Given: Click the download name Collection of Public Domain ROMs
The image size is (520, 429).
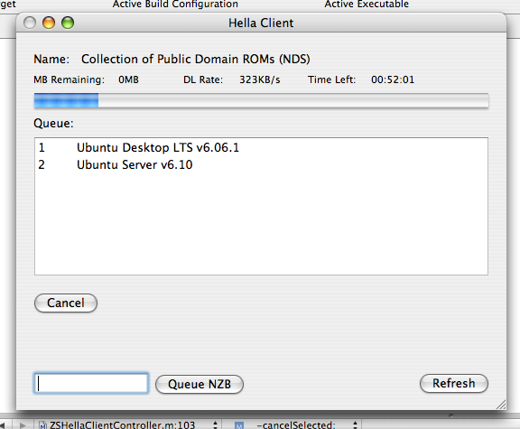Looking at the screenshot, I should click(x=196, y=59).
